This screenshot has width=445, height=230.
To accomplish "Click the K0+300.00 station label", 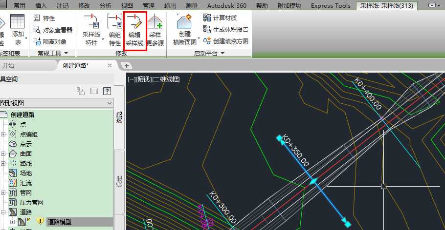I will [223, 208].
